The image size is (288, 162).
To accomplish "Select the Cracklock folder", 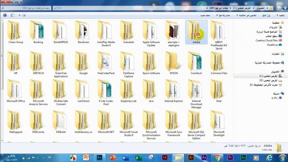I will [x=196, y=63].
